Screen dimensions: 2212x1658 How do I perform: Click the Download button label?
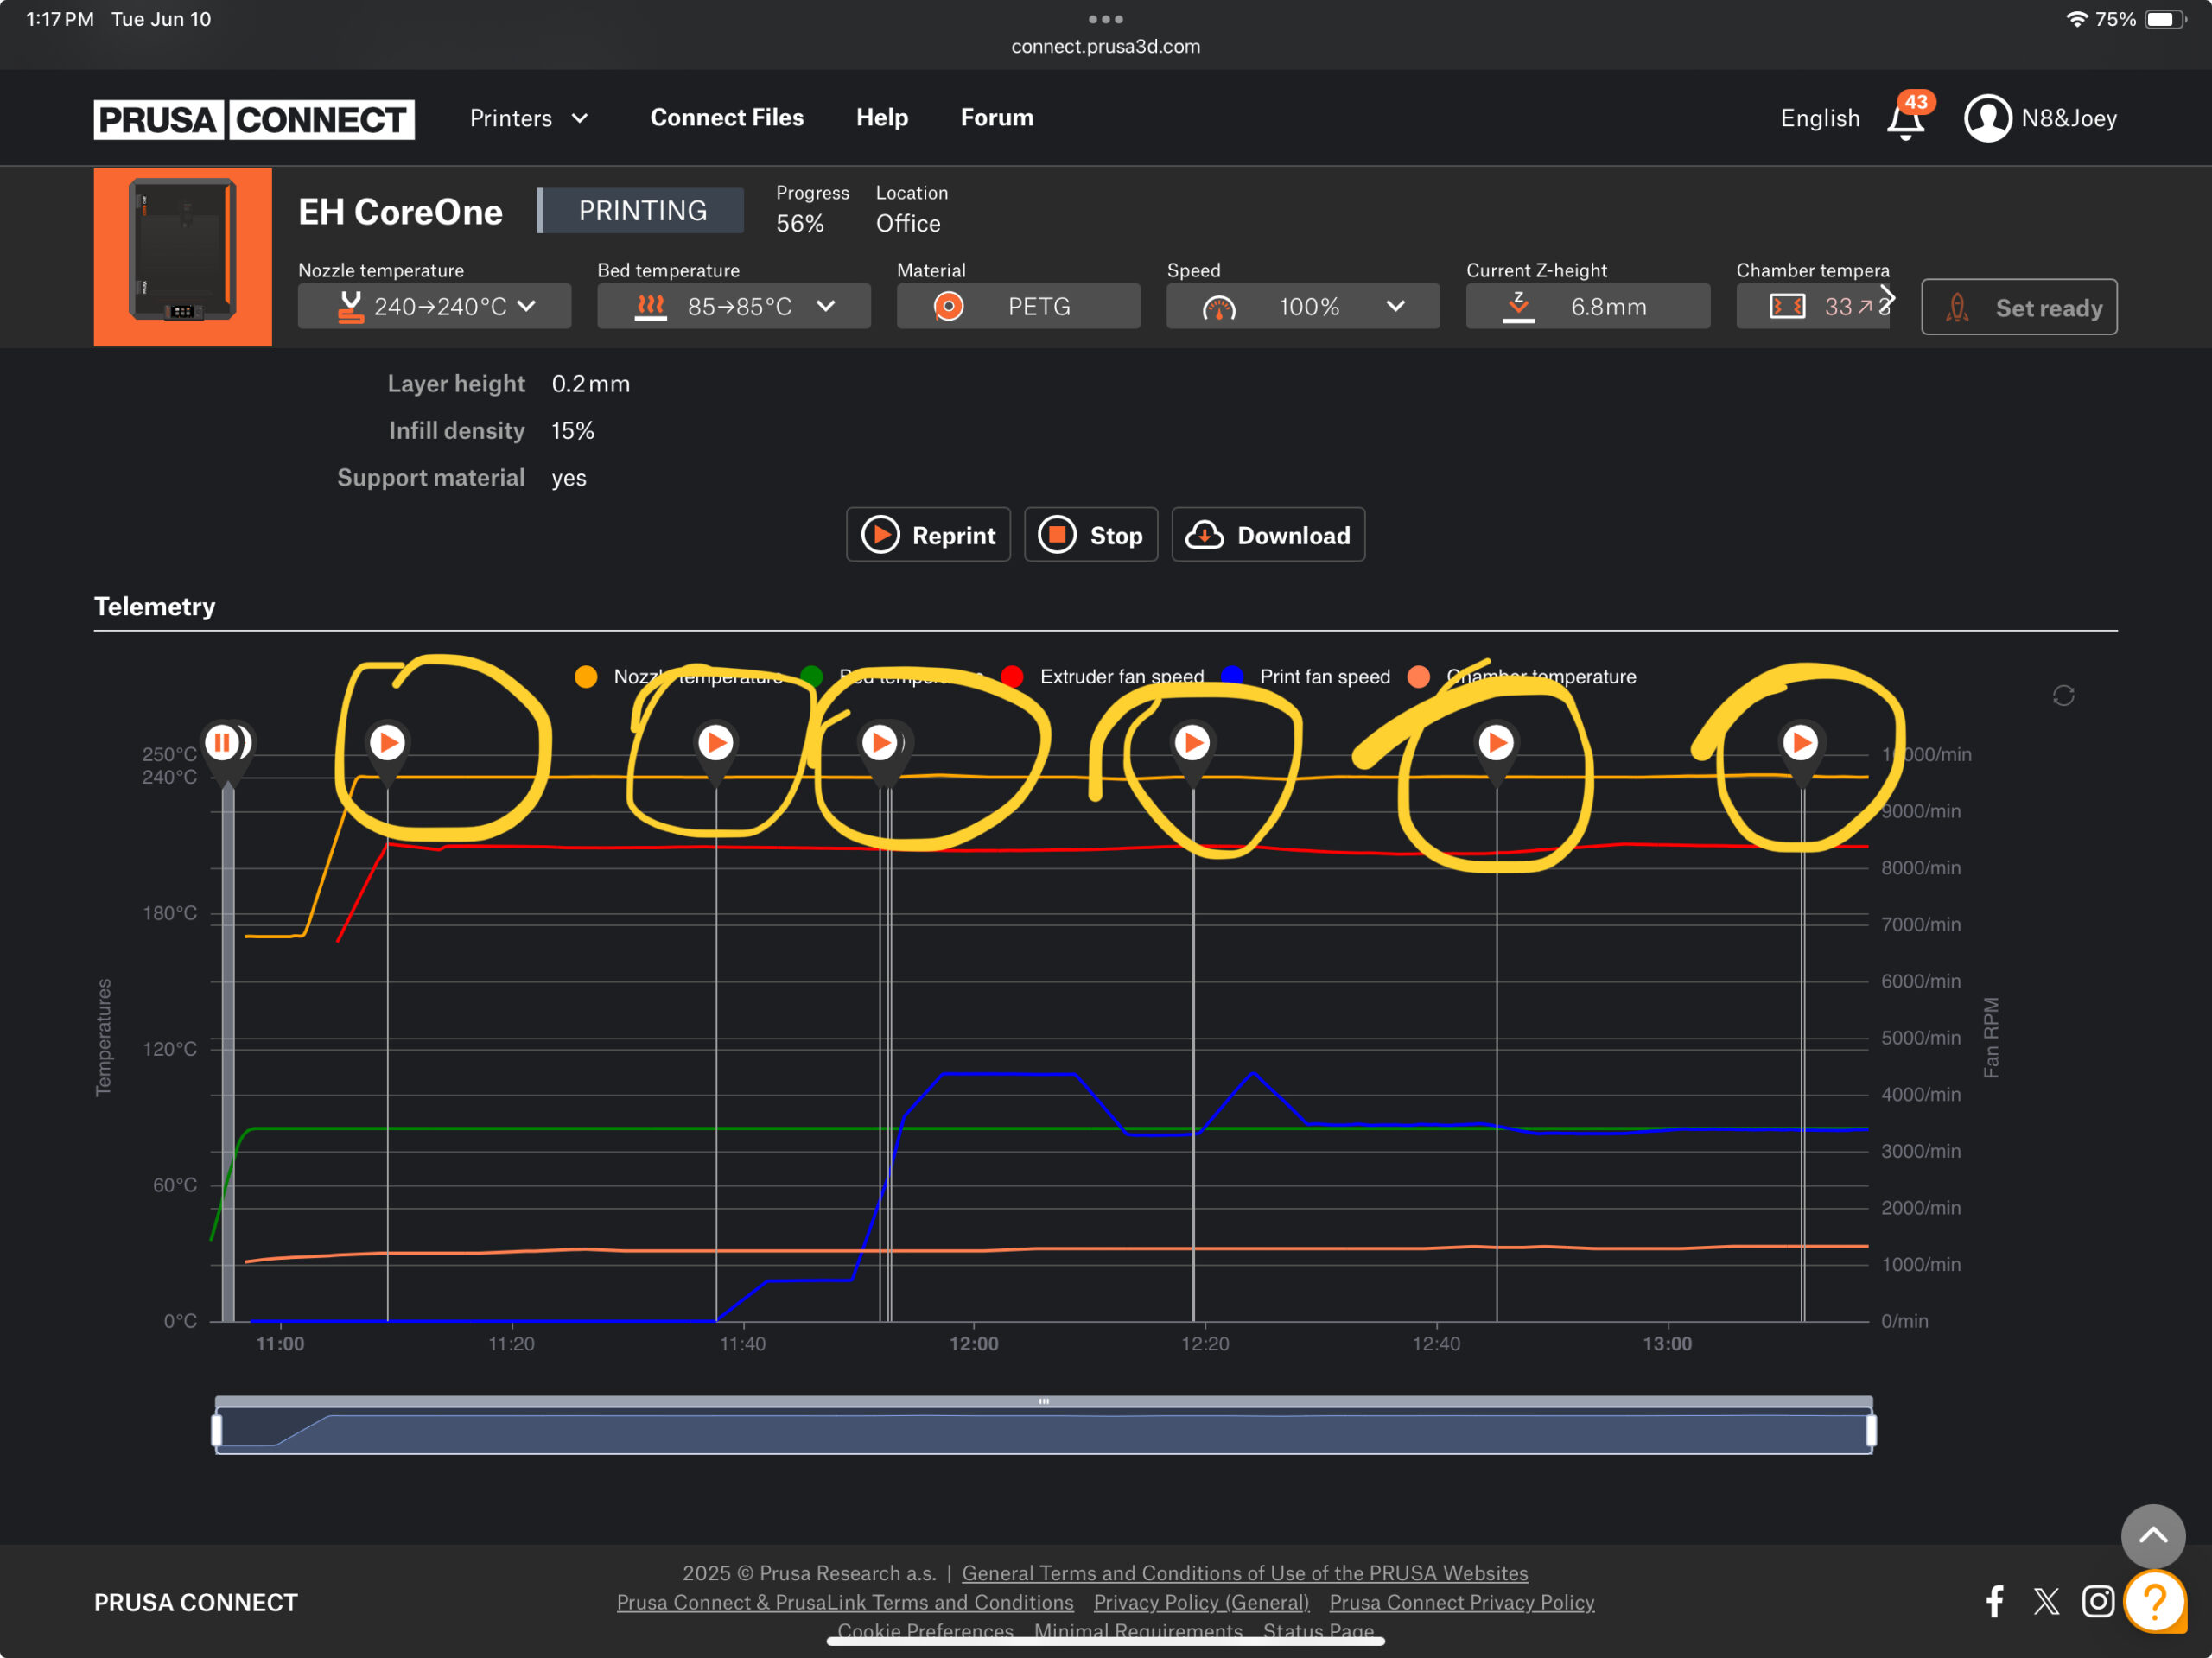(1293, 536)
